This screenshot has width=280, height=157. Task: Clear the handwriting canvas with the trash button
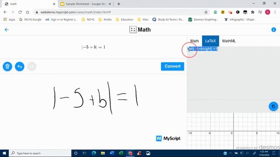click(7, 66)
